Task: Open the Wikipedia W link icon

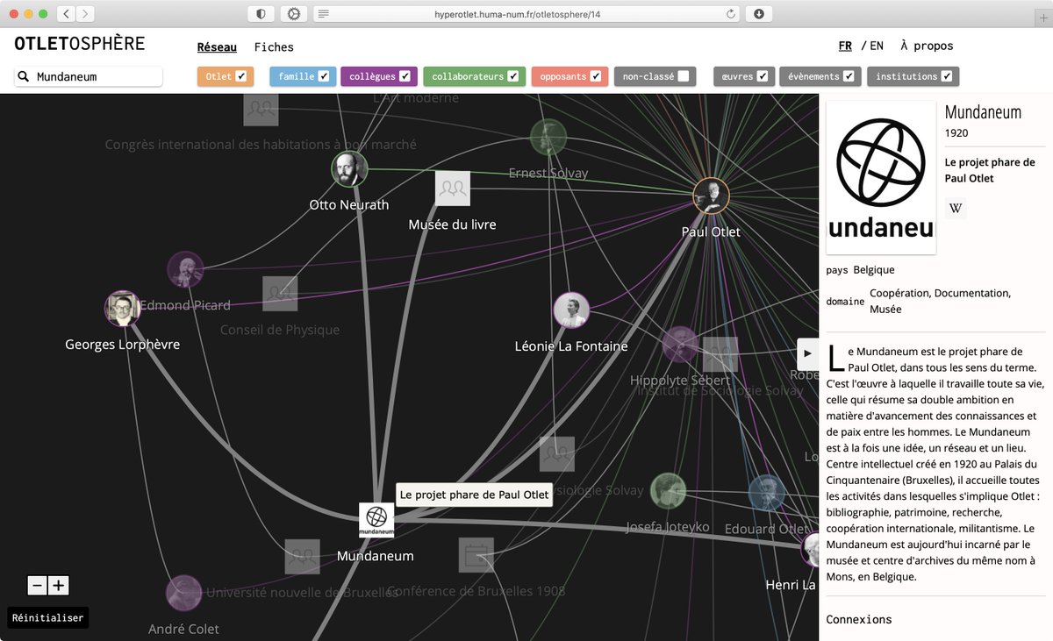Action: 956,209
